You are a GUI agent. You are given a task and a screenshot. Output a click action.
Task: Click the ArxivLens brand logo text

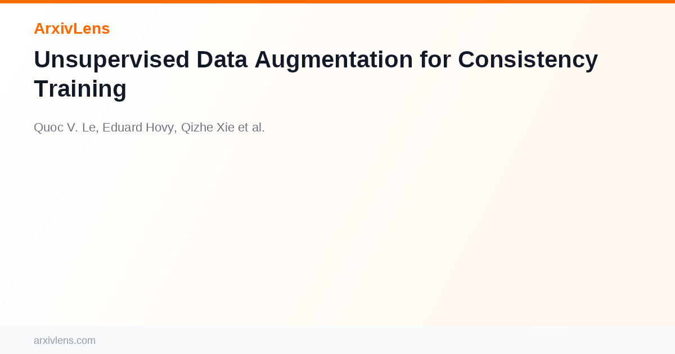pyautogui.click(x=71, y=28)
